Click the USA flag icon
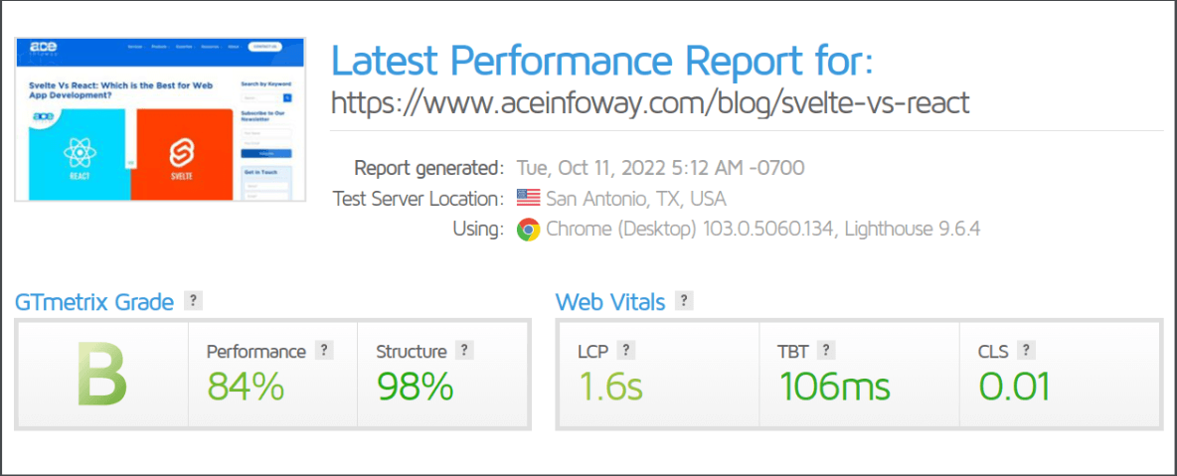 529,198
